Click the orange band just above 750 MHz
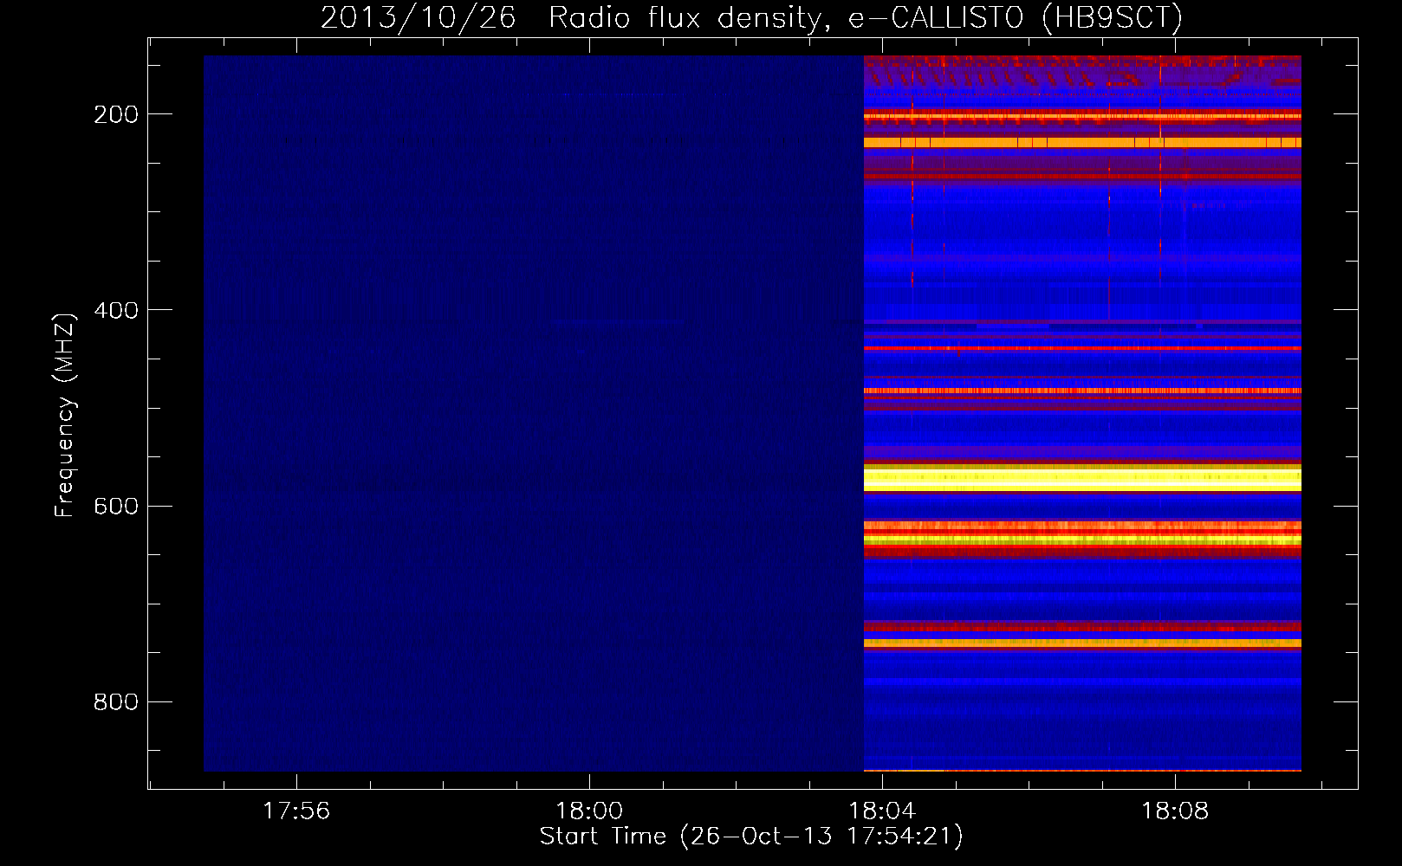The height and width of the screenshot is (866, 1402). (x=1082, y=643)
